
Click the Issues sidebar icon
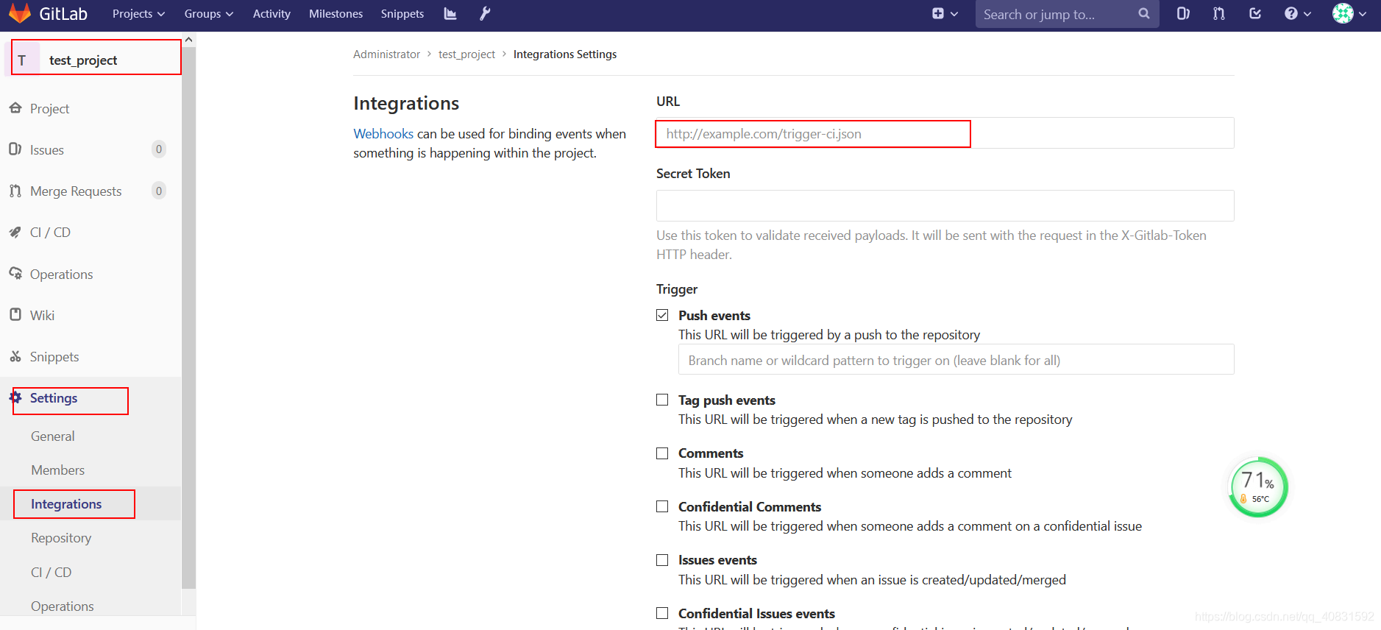[15, 149]
